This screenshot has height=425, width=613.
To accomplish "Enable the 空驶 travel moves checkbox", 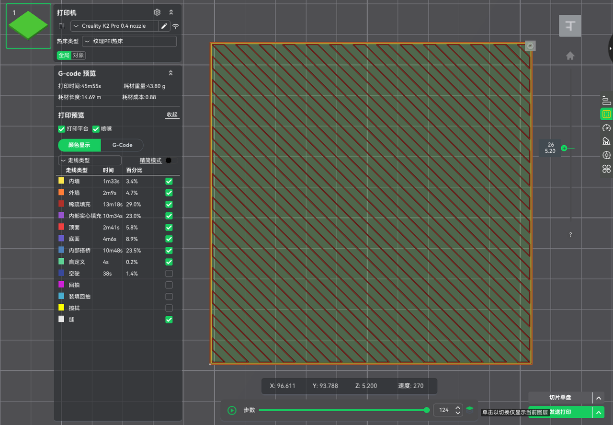I will click(x=169, y=274).
